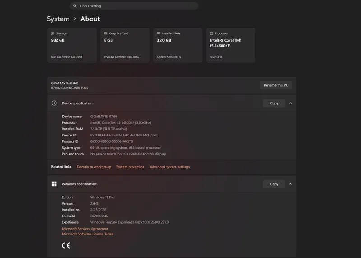Click B760M GAMING WIFI PLUS model text
The width and height of the screenshot is (361, 258).
coord(69,88)
